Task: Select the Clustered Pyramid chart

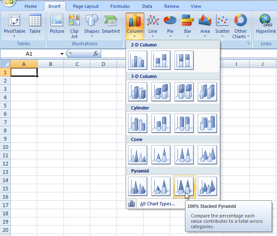Action: click(x=138, y=186)
